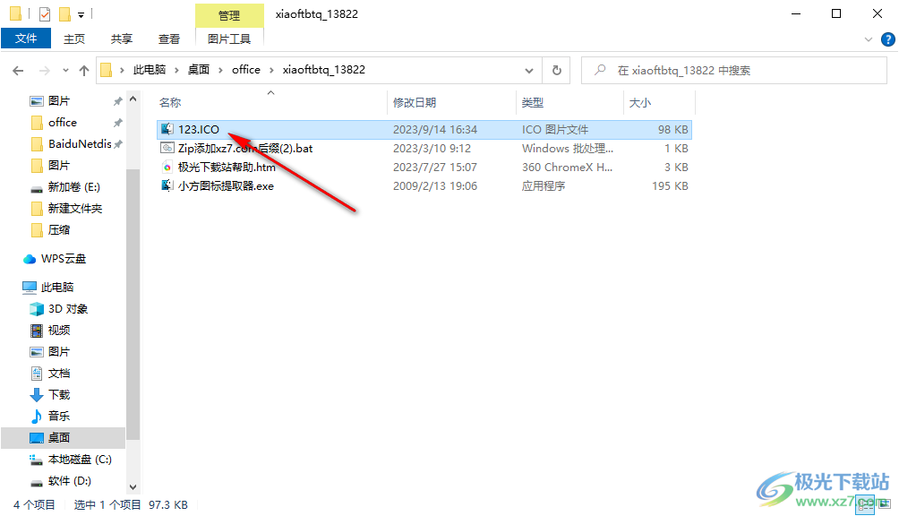Image resolution: width=899 pixels, height=516 pixels.
Task: Click the back navigation arrow
Action: [x=18, y=69]
